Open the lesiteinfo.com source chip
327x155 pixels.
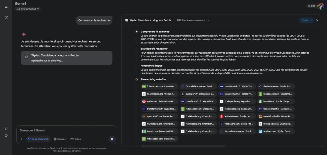point(237,116)
